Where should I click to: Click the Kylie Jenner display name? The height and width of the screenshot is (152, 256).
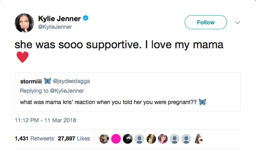[60, 19]
